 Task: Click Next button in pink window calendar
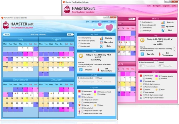point(132,19)
